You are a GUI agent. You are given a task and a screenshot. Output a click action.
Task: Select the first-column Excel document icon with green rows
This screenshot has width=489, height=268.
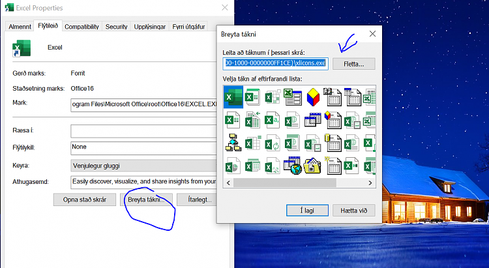point(232,120)
